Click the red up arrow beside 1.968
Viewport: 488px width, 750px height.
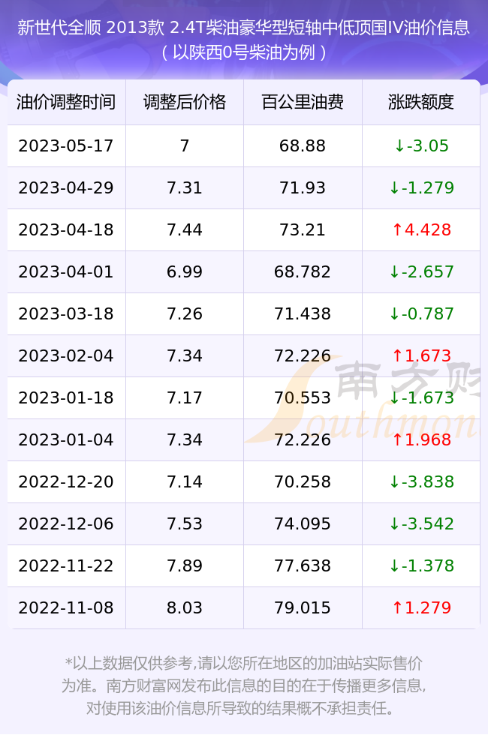pos(397,439)
